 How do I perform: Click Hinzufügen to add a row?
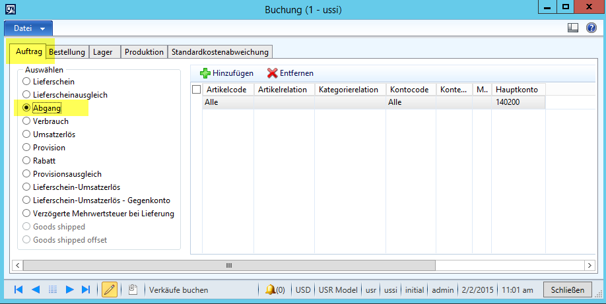(226, 73)
